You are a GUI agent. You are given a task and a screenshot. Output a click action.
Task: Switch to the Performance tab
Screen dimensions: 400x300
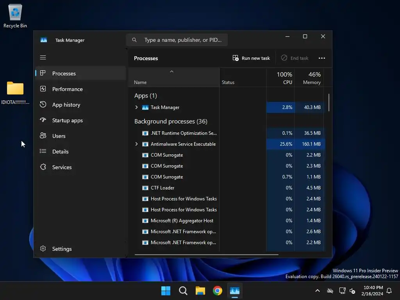[x=80, y=89]
